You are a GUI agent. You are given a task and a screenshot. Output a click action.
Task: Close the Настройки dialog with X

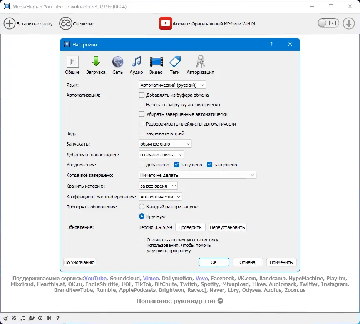pyautogui.click(x=290, y=44)
